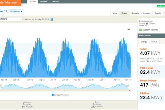The height and width of the screenshot is (110, 165).
Task: Switch to the Graph tab
Action: [124, 13]
